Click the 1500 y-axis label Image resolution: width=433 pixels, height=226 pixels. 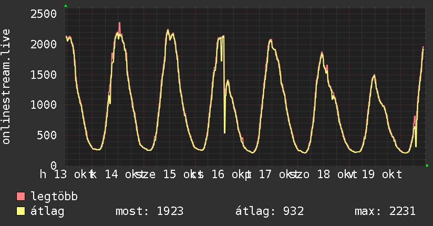coord(44,75)
